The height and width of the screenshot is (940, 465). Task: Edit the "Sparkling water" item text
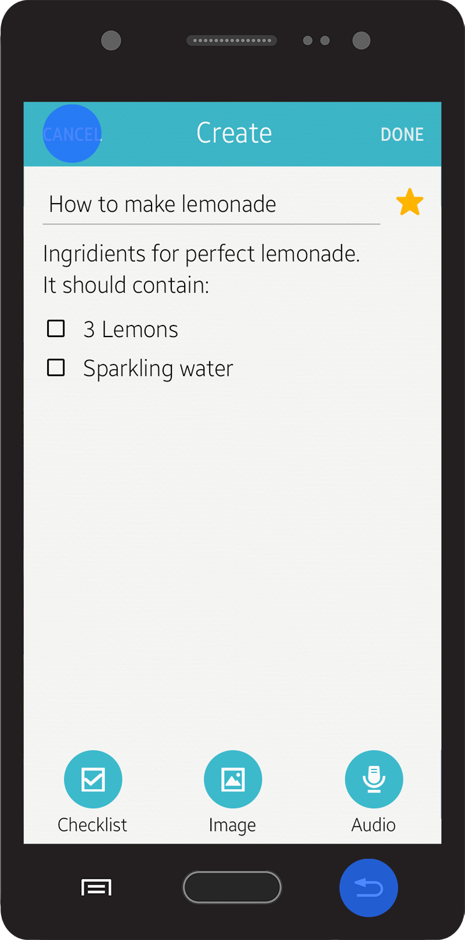[x=158, y=368]
